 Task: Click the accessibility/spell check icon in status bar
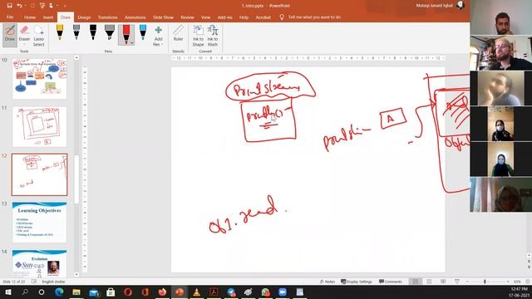click(x=34, y=282)
